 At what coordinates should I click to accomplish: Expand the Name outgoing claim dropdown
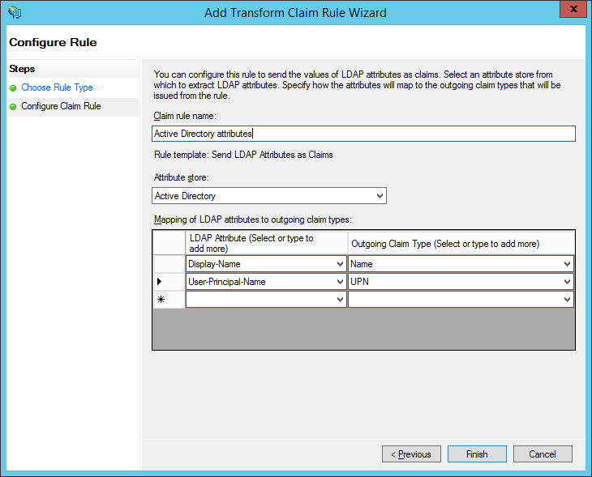(x=567, y=264)
